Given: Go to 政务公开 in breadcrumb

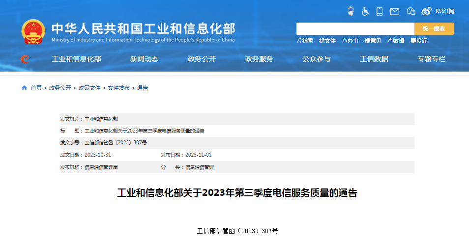Looking at the screenshot, I should click(x=60, y=88).
